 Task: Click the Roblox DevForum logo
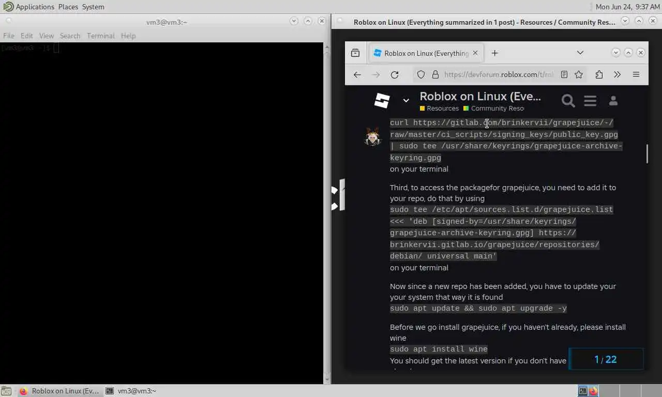point(382,100)
